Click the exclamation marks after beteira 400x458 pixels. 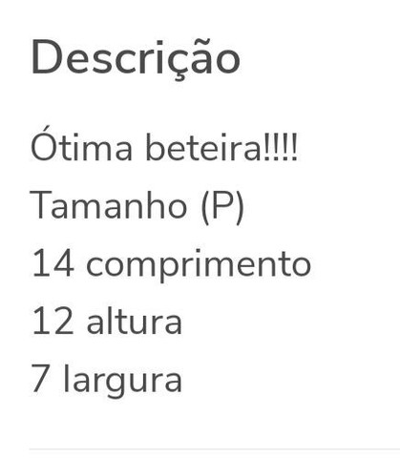coord(280,148)
